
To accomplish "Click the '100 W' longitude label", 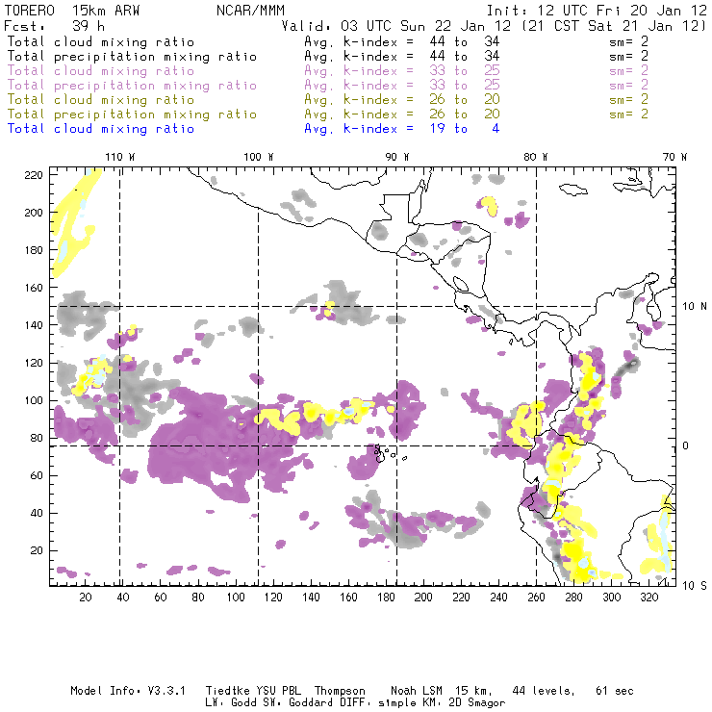I will click(x=259, y=157).
